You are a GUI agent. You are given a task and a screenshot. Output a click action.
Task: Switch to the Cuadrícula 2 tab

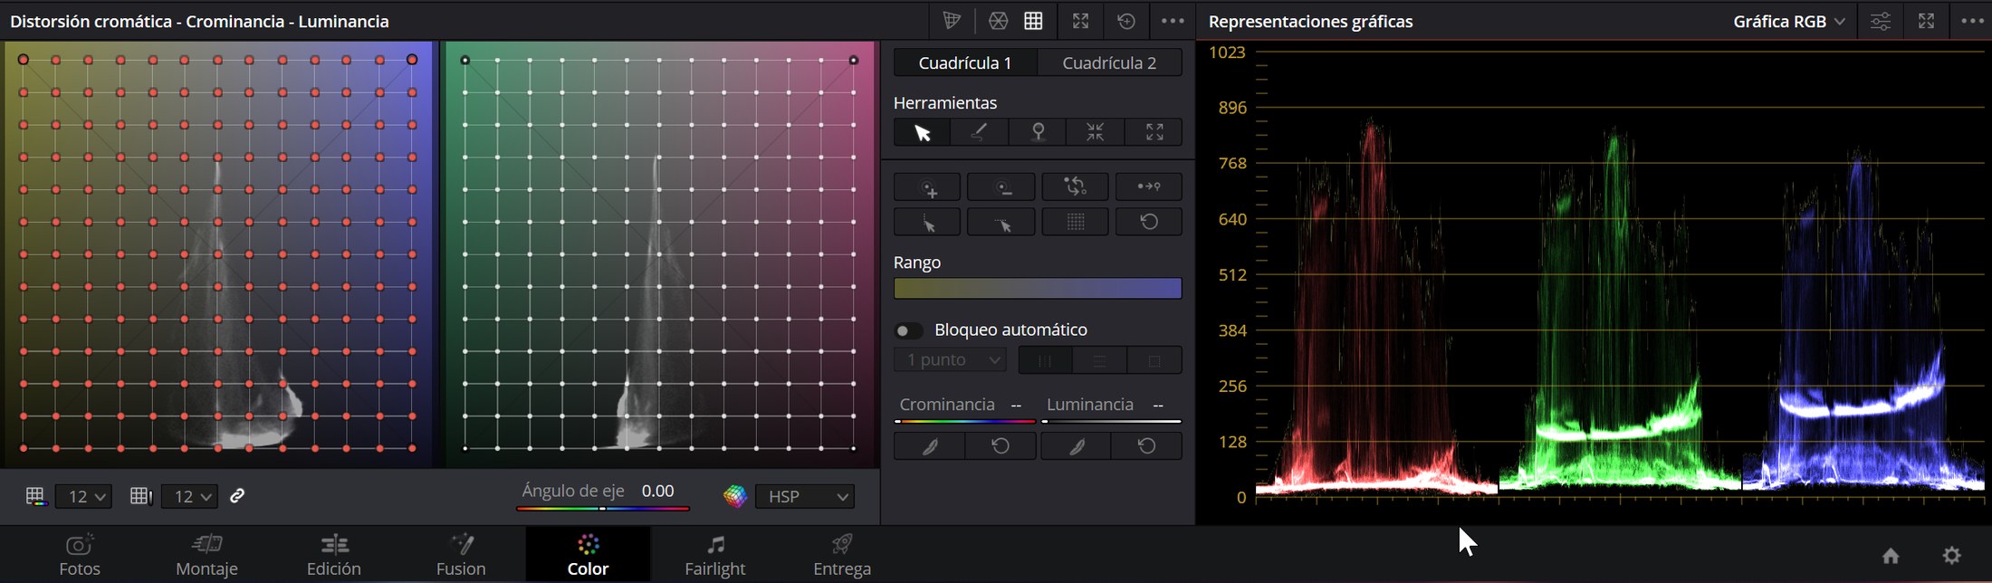(1109, 62)
